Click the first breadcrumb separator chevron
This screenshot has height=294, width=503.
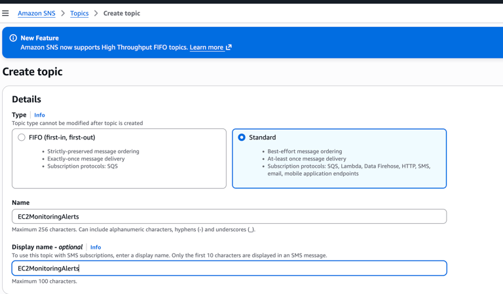point(63,13)
